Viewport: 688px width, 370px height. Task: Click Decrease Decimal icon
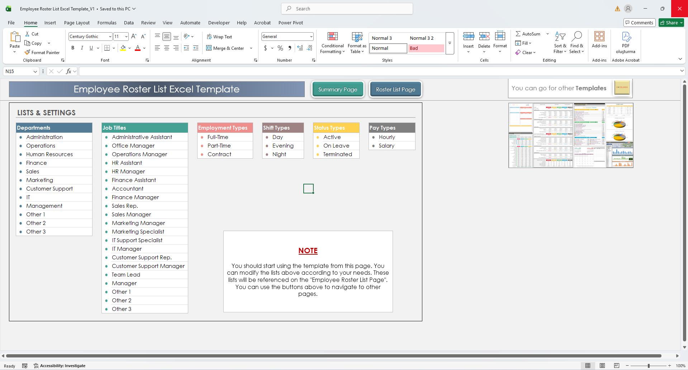(309, 48)
